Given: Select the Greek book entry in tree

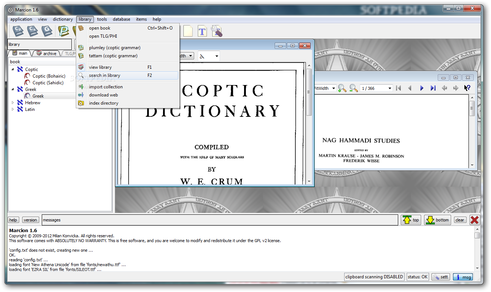Looking at the screenshot, I should click(x=38, y=96).
